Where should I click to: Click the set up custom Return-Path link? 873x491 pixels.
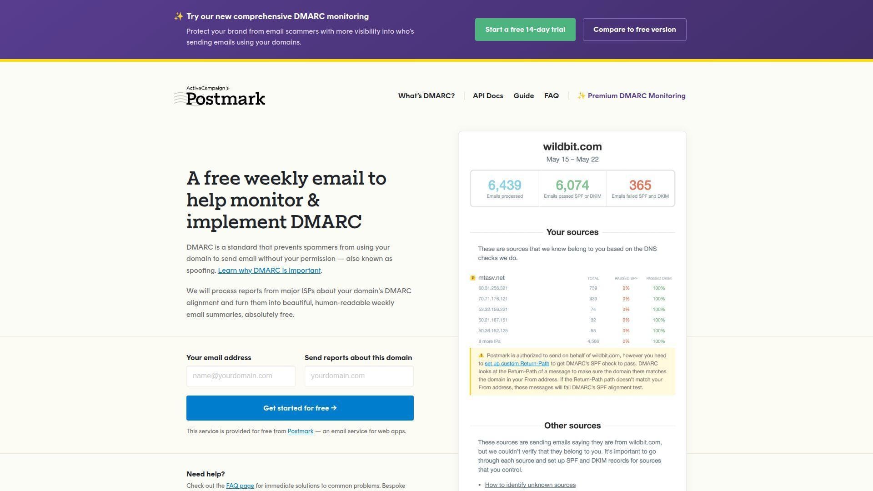[x=517, y=364]
